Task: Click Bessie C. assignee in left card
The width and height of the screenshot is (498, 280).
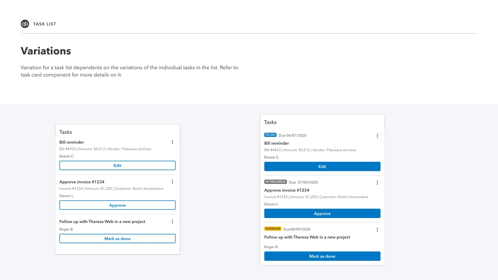Action: tap(67, 156)
